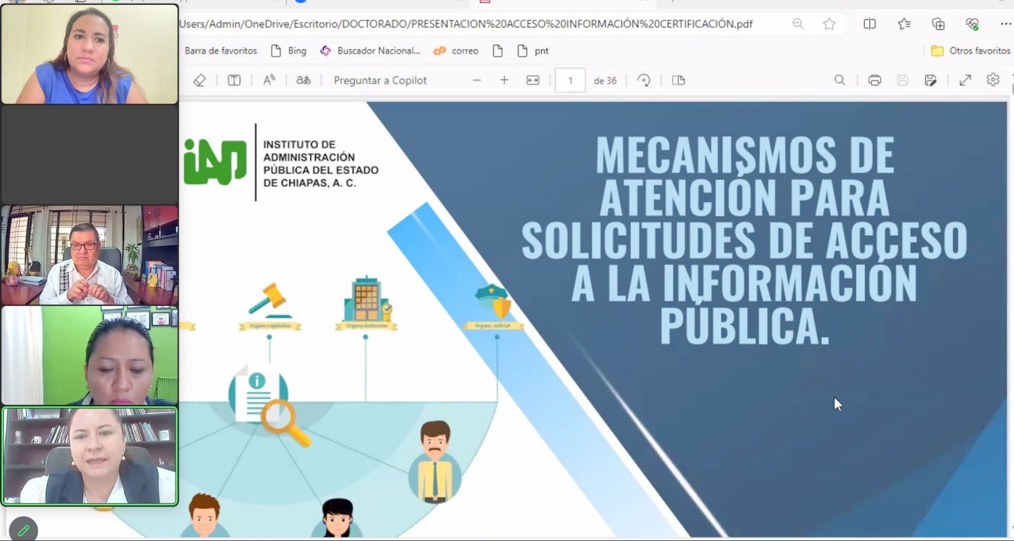The image size is (1014, 541).
Task: Click browser zoom magnifier in address bar
Action: pyautogui.click(x=798, y=24)
